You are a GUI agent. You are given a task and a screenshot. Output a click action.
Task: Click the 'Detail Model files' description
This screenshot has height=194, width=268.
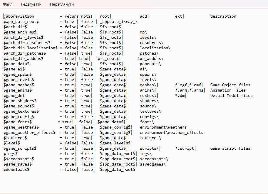(x=231, y=96)
